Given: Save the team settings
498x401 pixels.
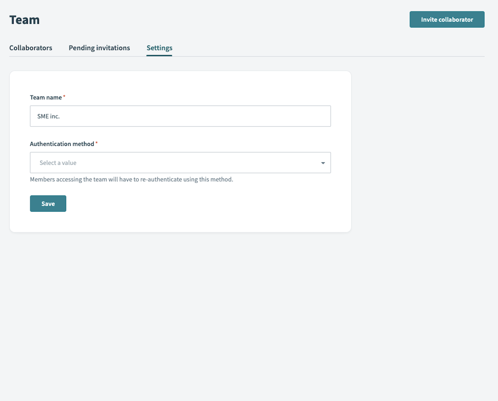Looking at the screenshot, I should point(48,204).
